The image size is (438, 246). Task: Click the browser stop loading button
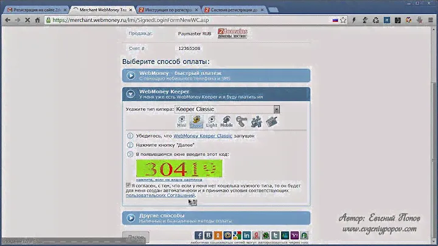[29, 19]
